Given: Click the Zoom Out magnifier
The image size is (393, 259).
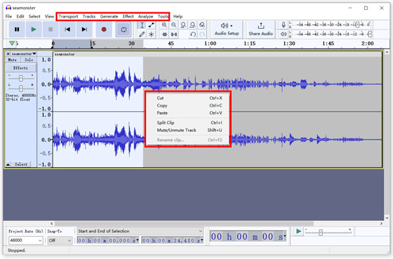Looking at the screenshot, I should pyautogui.click(x=174, y=25).
